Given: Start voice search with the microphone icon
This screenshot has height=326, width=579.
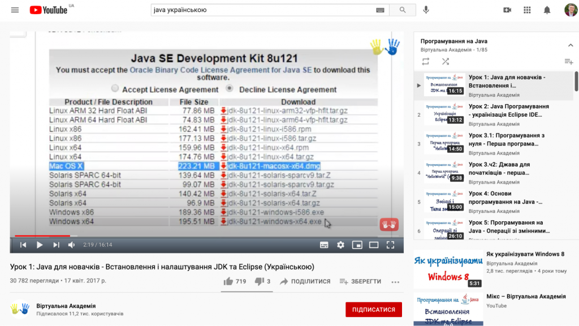Looking at the screenshot, I should pos(426,10).
